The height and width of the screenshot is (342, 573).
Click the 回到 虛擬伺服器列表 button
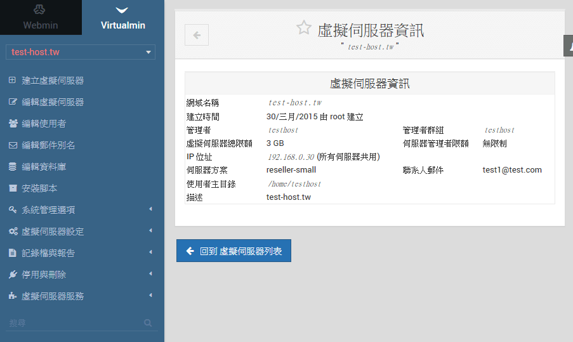[234, 251]
